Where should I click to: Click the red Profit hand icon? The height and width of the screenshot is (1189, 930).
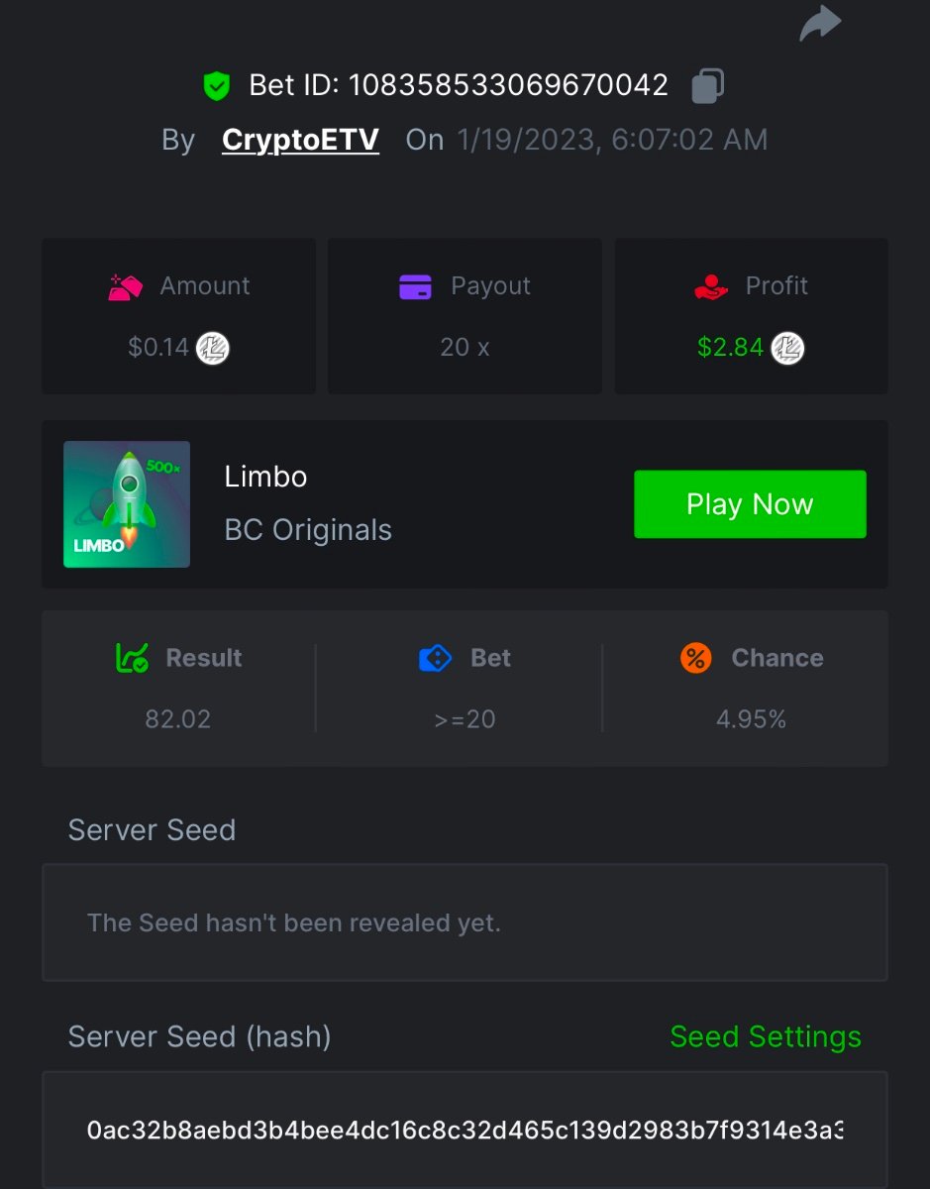point(711,286)
